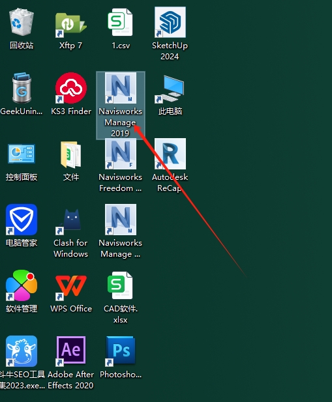
Task: Launch the Autodesk ReCap shortcut
Action: pyautogui.click(x=170, y=154)
